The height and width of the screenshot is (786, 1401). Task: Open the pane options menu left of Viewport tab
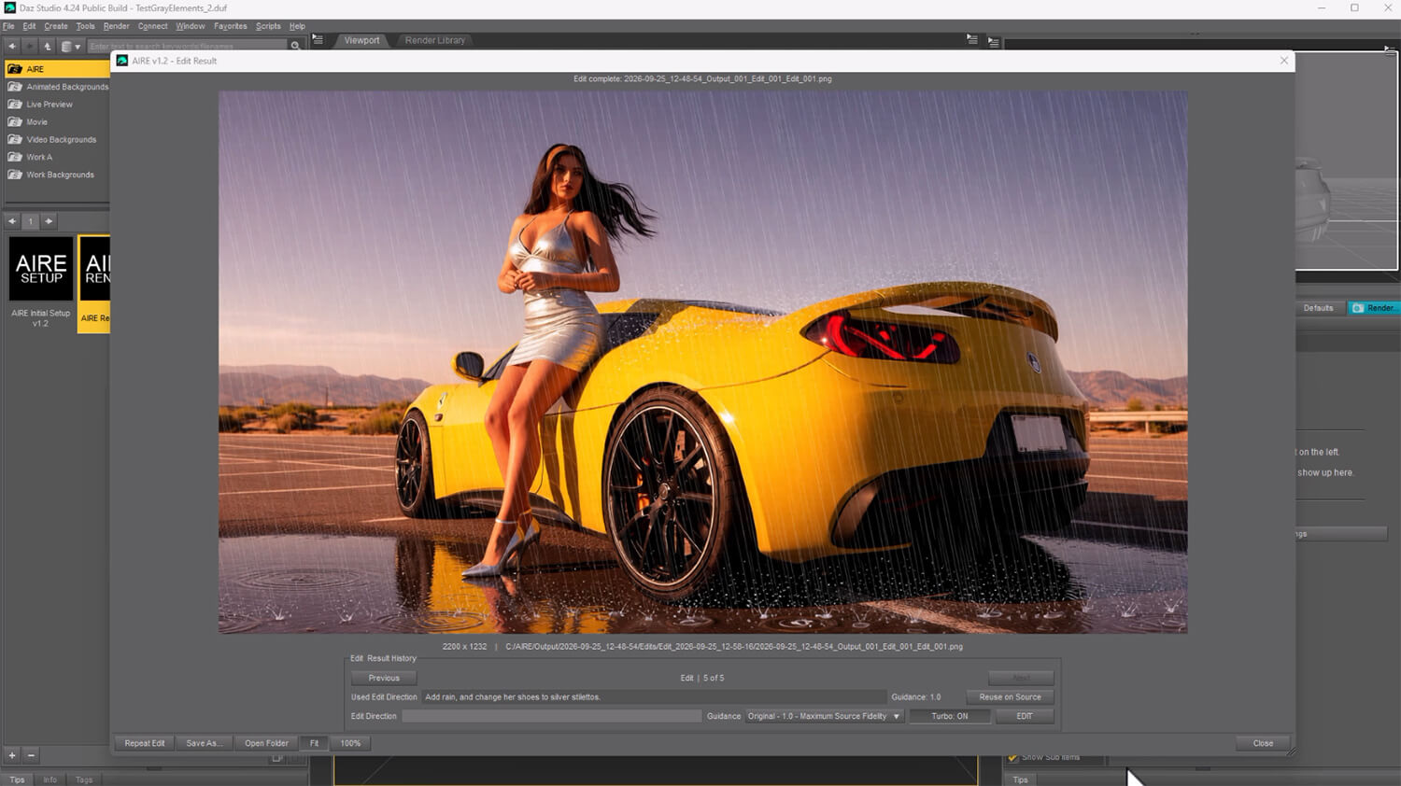pyautogui.click(x=318, y=40)
